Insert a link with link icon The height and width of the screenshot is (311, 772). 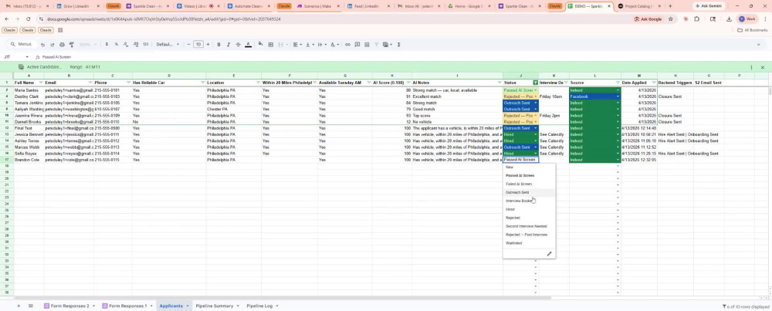[x=347, y=44]
